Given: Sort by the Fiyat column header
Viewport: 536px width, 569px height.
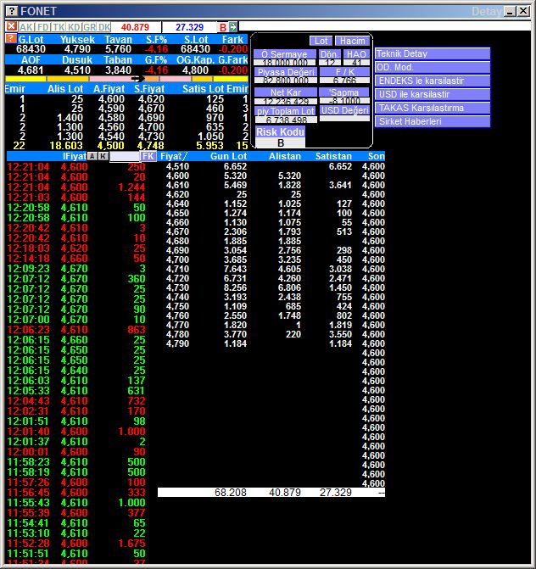Looking at the screenshot, I should 174,156.
